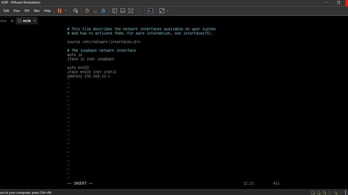Click the '12,21' cursor position indicator
This screenshot has width=348, height=195.
(248, 183)
